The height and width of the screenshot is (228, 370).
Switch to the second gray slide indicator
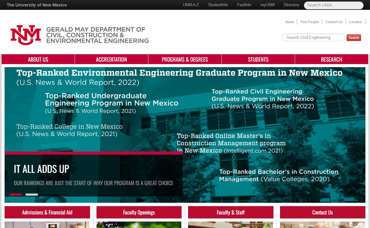pos(32,194)
